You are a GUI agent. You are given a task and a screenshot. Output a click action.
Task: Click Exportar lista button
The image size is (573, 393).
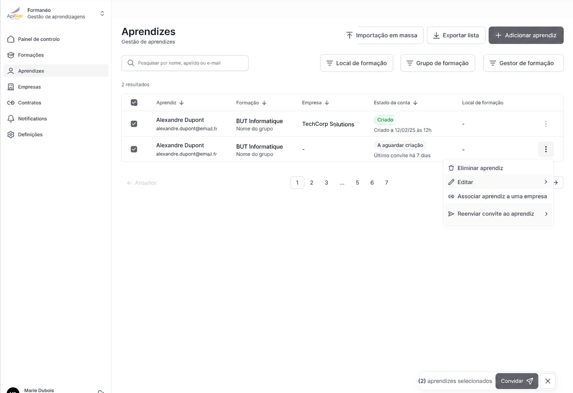tap(456, 35)
